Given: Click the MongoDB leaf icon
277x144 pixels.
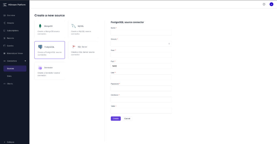Looking at the screenshot, I should [40, 26].
